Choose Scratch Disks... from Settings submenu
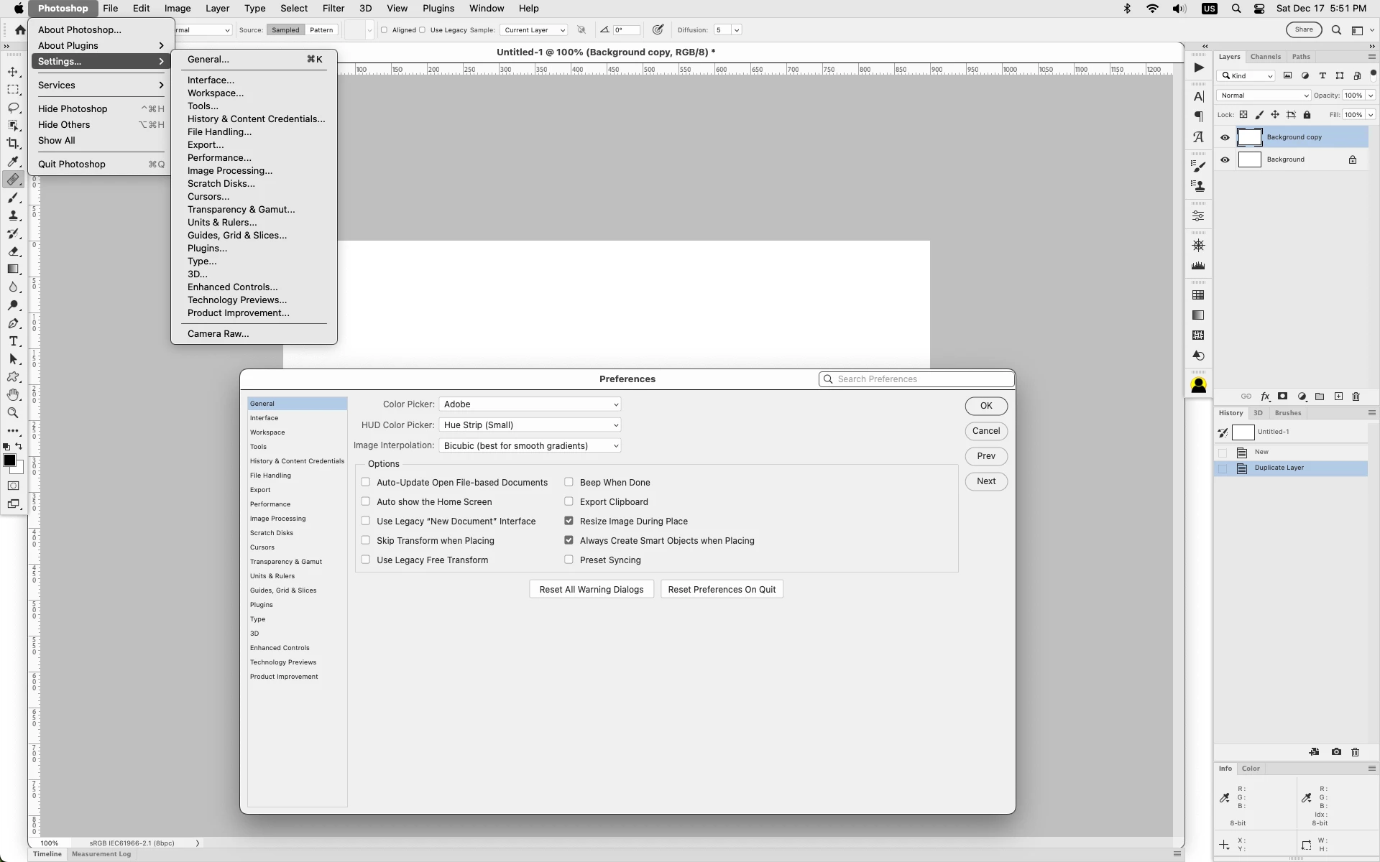 (221, 184)
